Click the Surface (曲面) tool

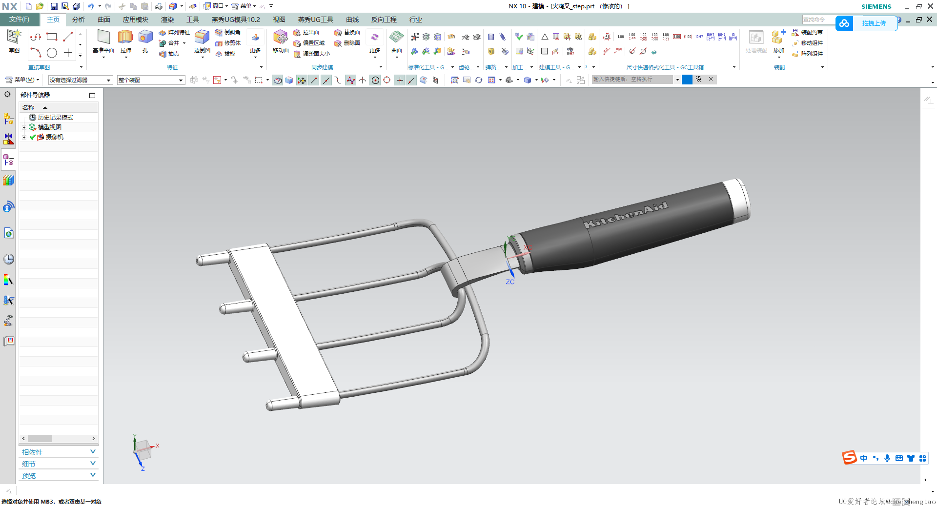397,41
